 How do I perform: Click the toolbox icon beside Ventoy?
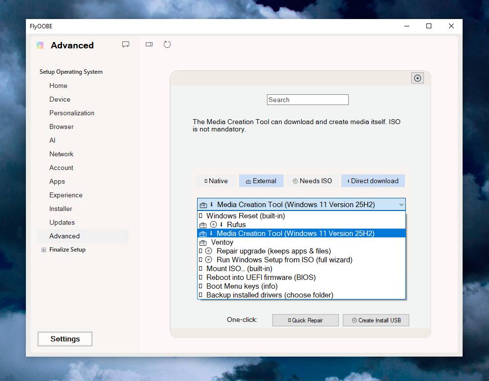click(x=203, y=243)
